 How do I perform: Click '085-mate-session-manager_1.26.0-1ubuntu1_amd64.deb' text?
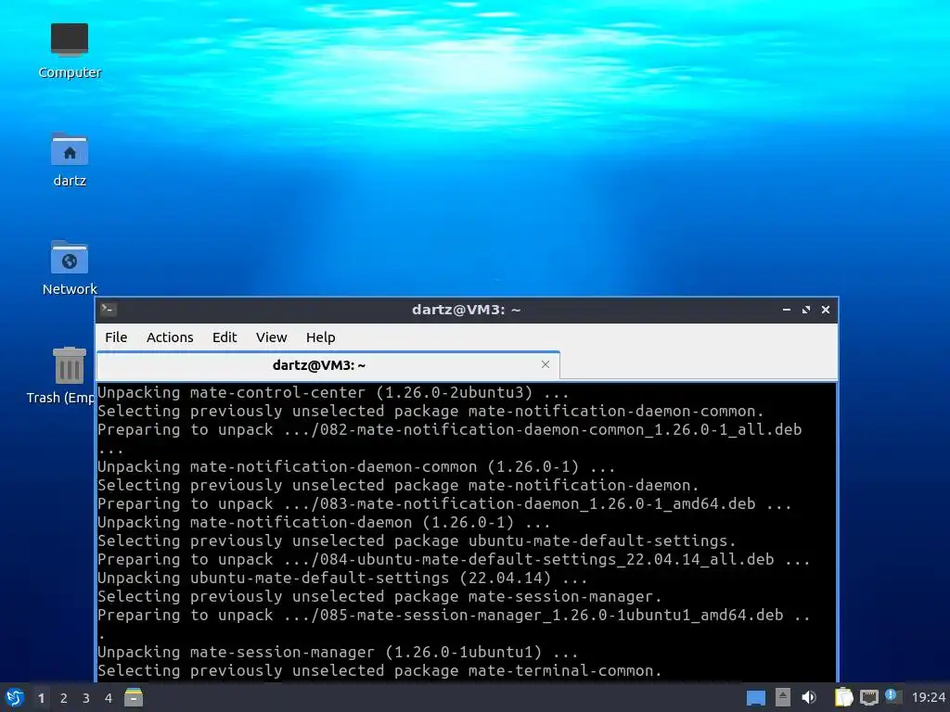coord(551,616)
